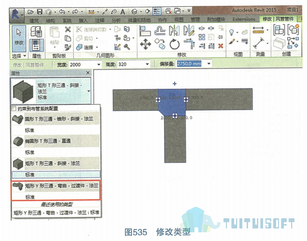Open the 系统 Systems ribbon tab
This screenshot has width=307, height=241.
pyautogui.click(x=67, y=20)
